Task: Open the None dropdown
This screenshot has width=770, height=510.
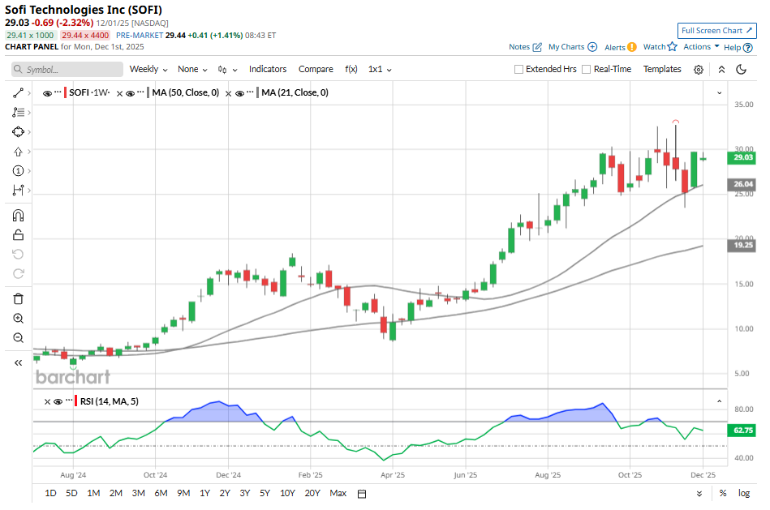Action: pyautogui.click(x=192, y=69)
